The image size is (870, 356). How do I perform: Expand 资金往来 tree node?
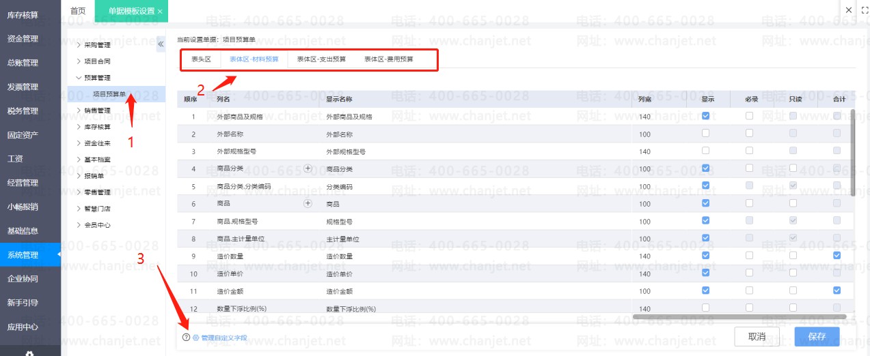point(79,143)
